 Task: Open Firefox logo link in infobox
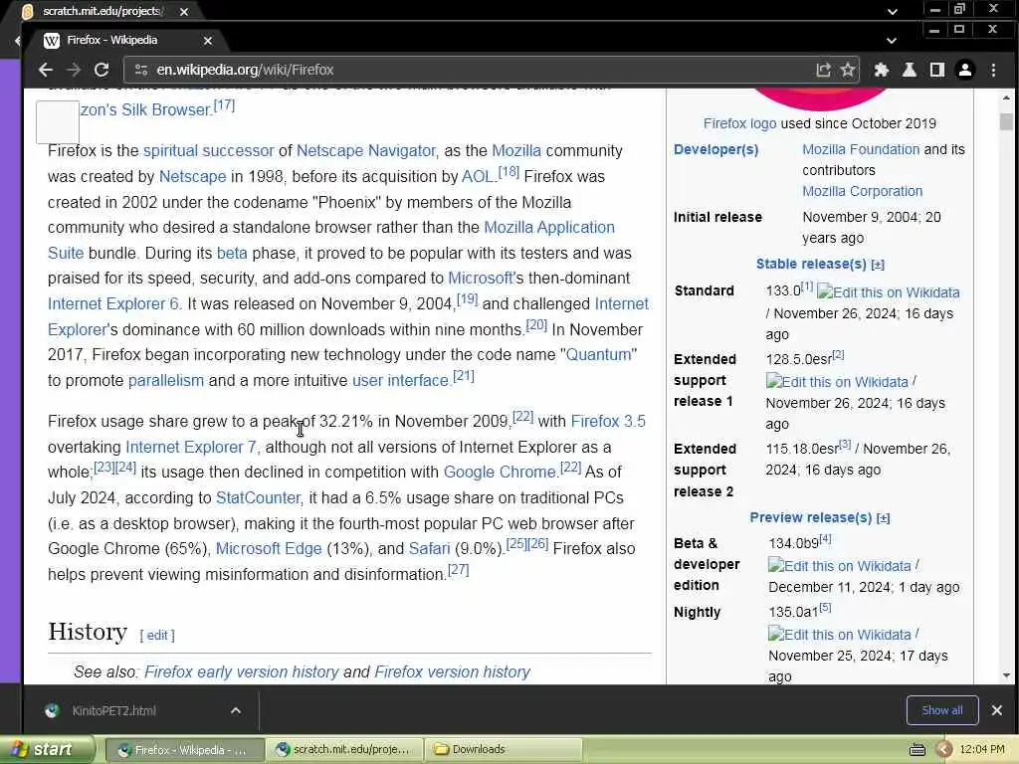739,123
